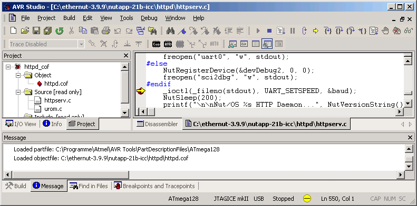Close the Project panel

(126, 56)
